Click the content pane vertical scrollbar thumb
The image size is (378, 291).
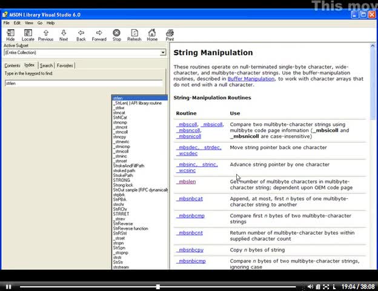click(373, 83)
